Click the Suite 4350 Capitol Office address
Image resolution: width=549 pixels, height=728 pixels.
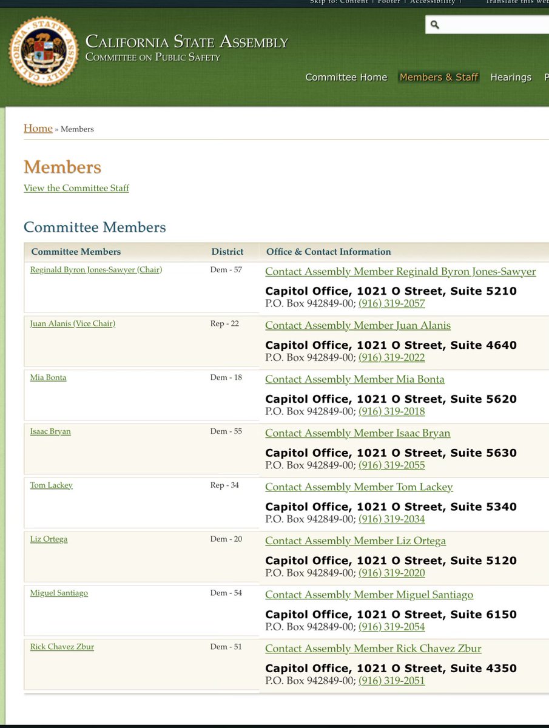[391, 669]
